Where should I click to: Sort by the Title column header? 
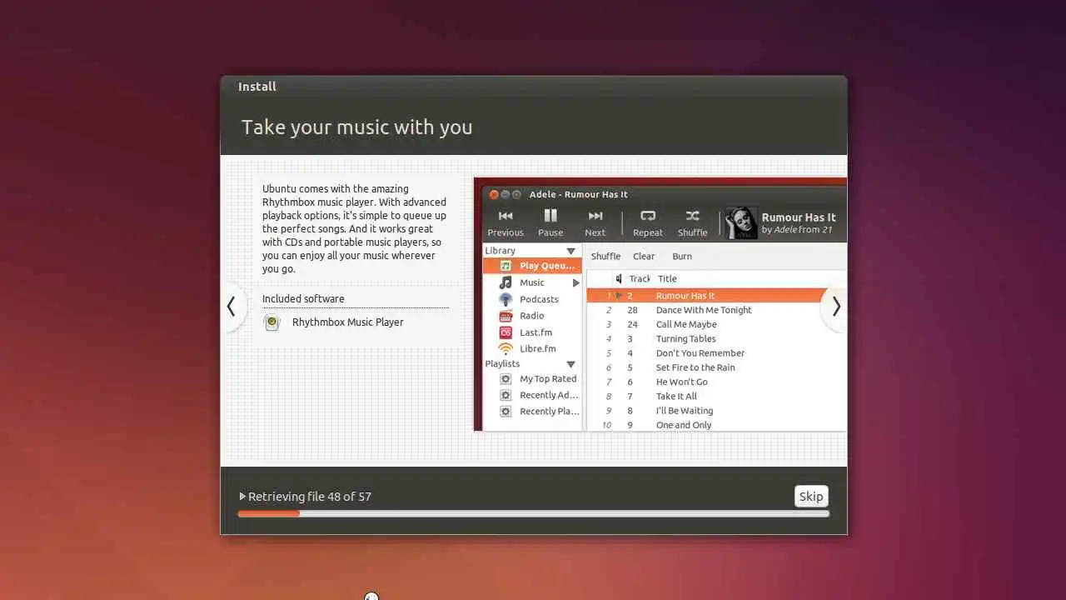point(667,279)
